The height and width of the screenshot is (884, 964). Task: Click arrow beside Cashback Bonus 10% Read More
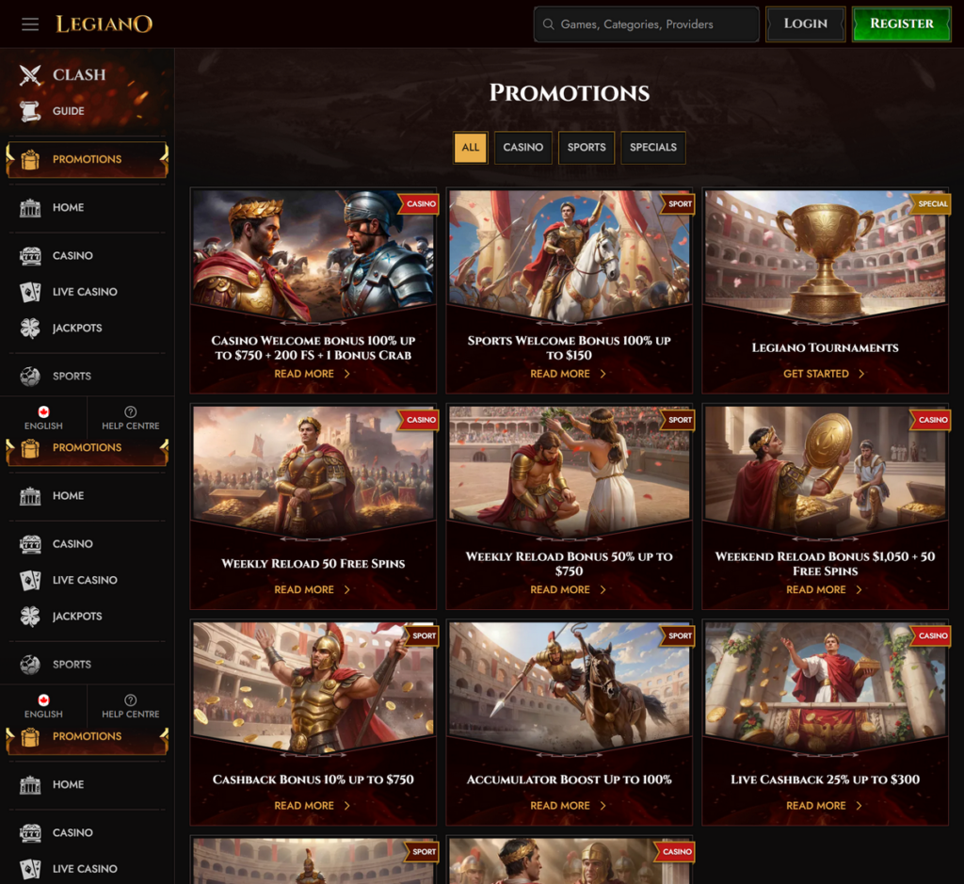pos(346,805)
